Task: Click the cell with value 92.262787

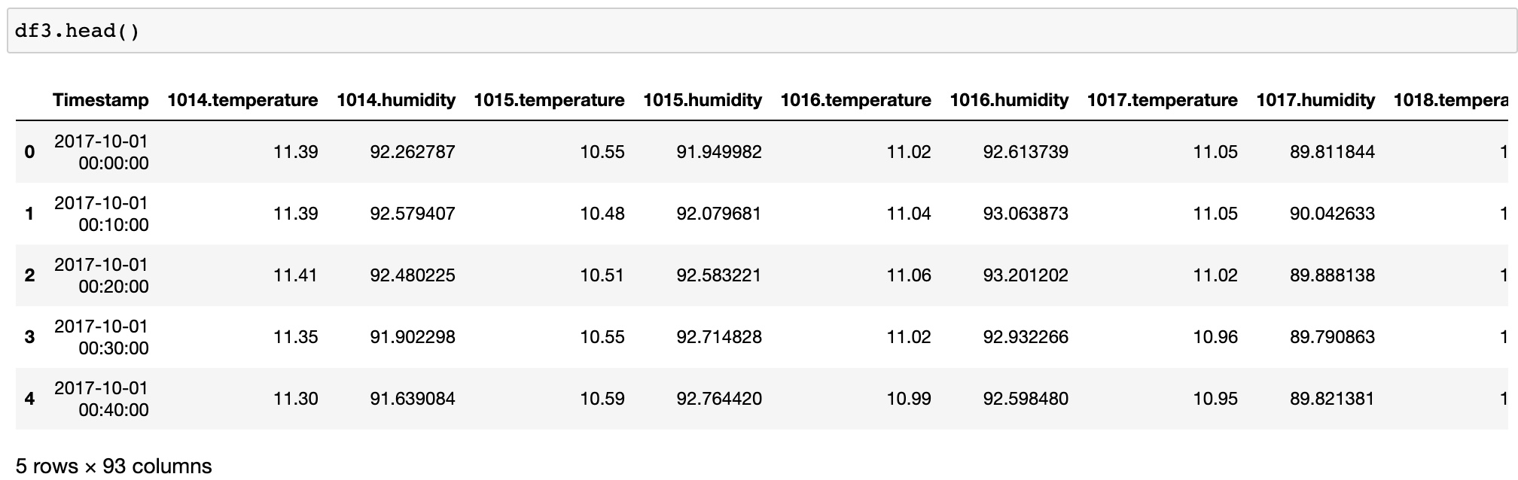Action: click(413, 152)
